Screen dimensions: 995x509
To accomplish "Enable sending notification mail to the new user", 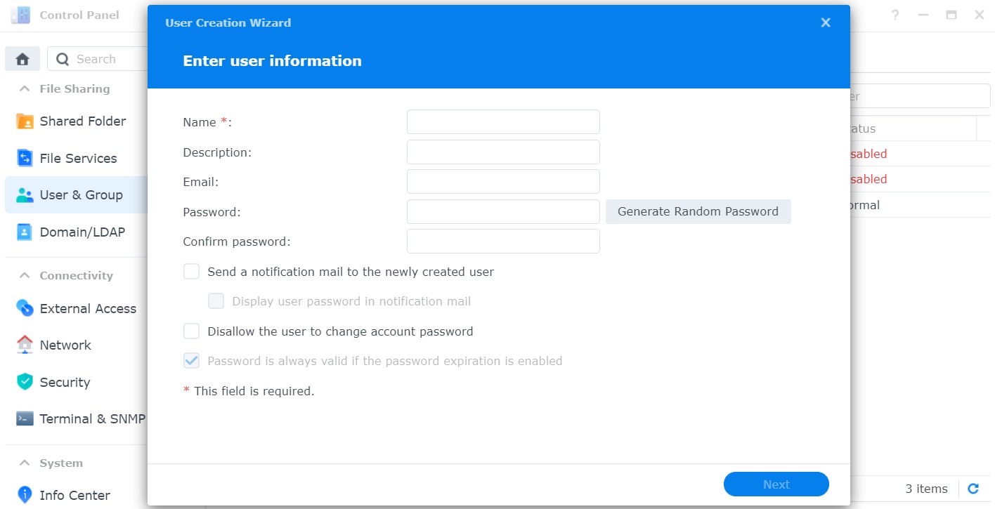I will point(191,272).
